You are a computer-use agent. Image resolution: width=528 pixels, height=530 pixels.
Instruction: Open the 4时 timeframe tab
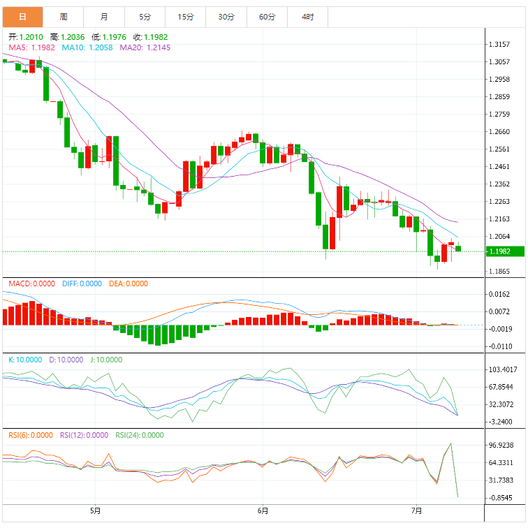pyautogui.click(x=307, y=17)
